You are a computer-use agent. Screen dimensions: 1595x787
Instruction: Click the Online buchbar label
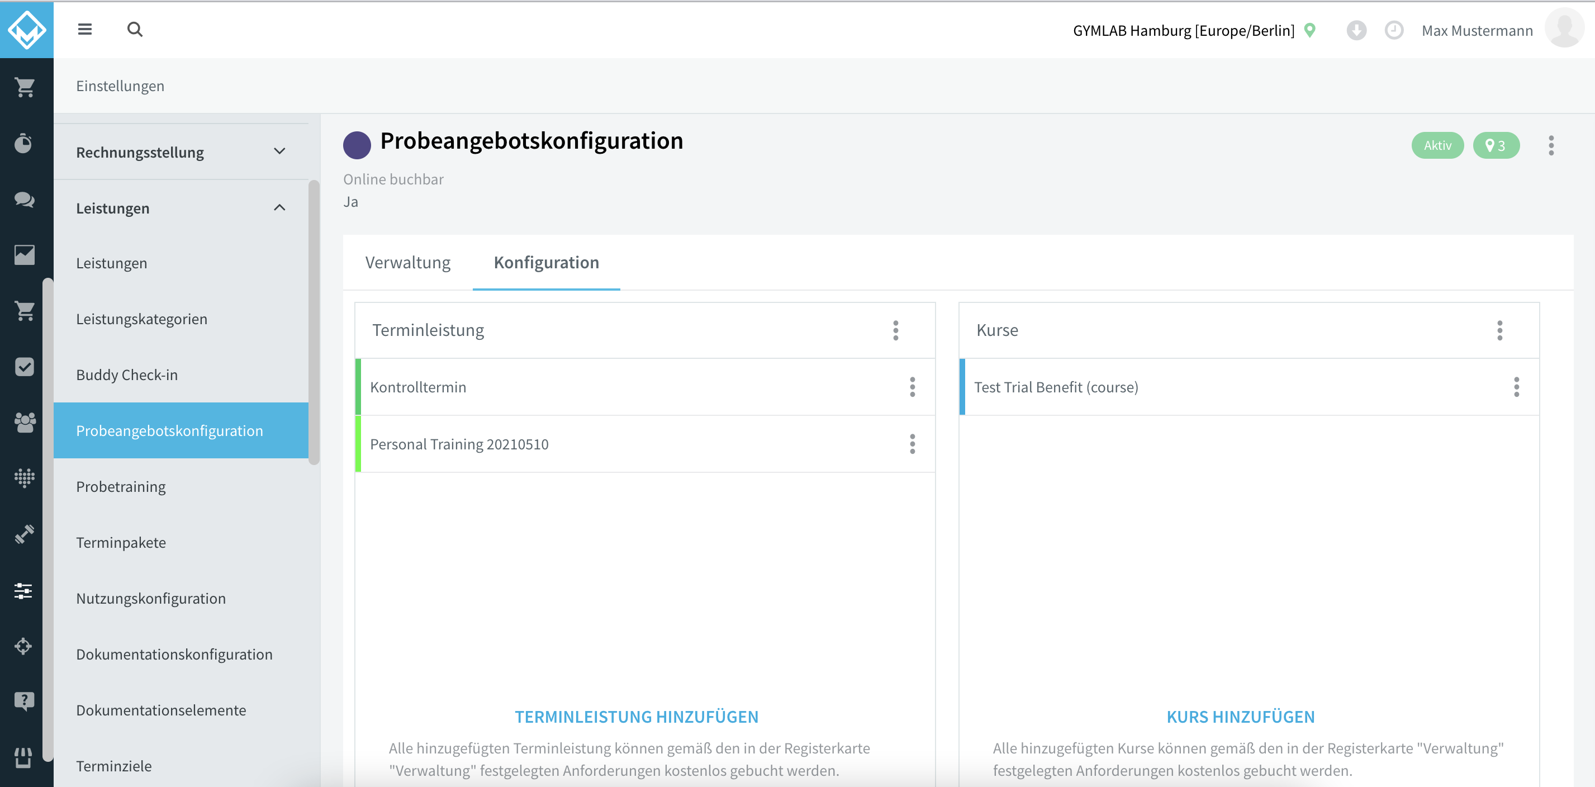tap(393, 179)
